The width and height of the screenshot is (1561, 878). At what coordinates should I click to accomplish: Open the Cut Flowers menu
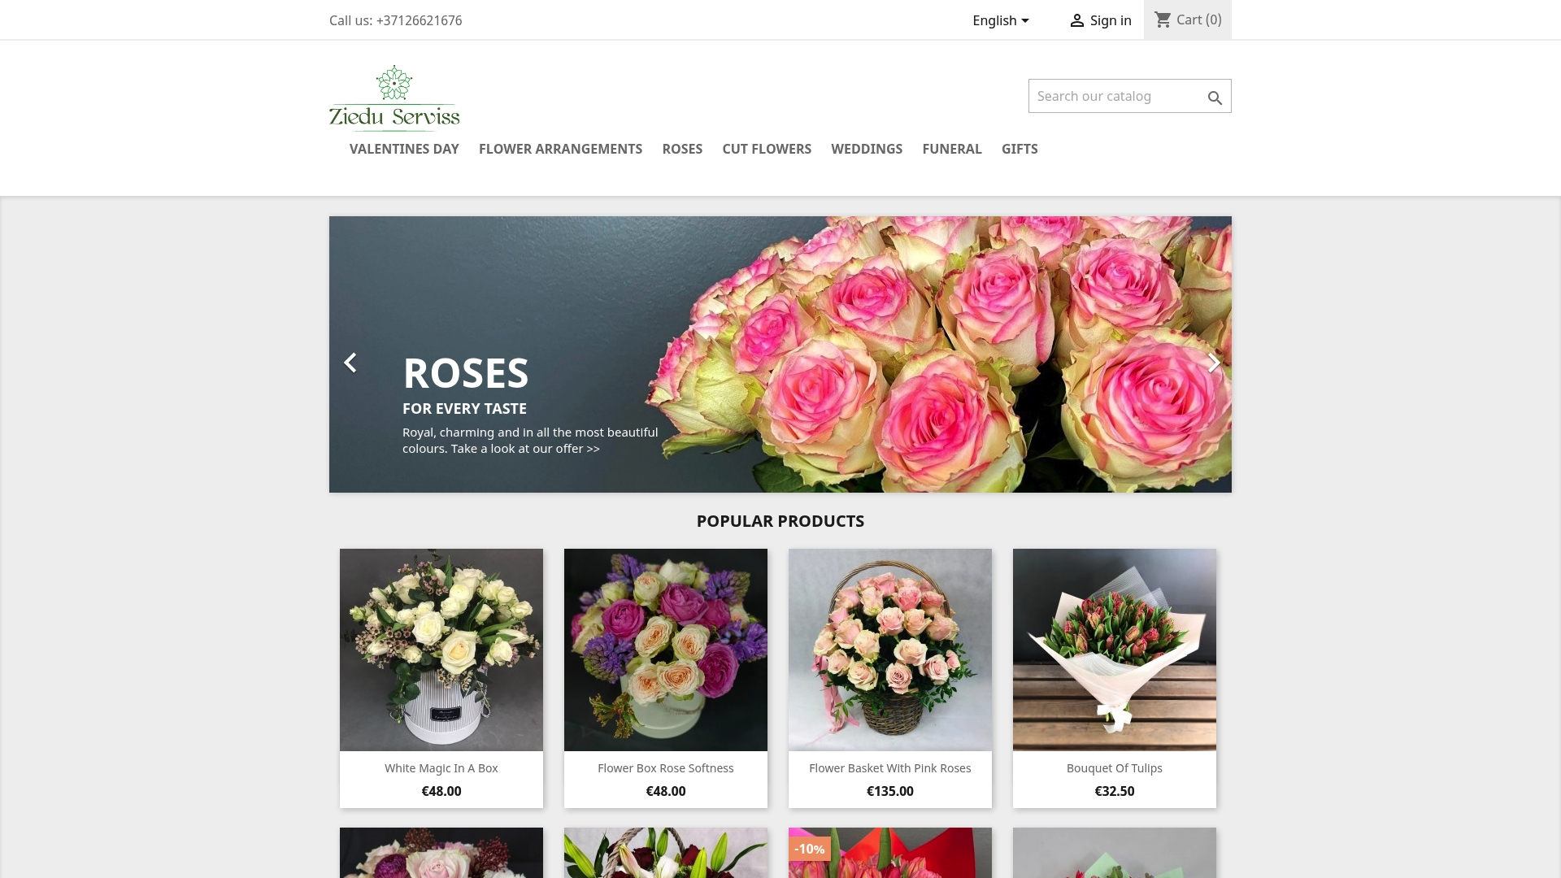pos(767,149)
